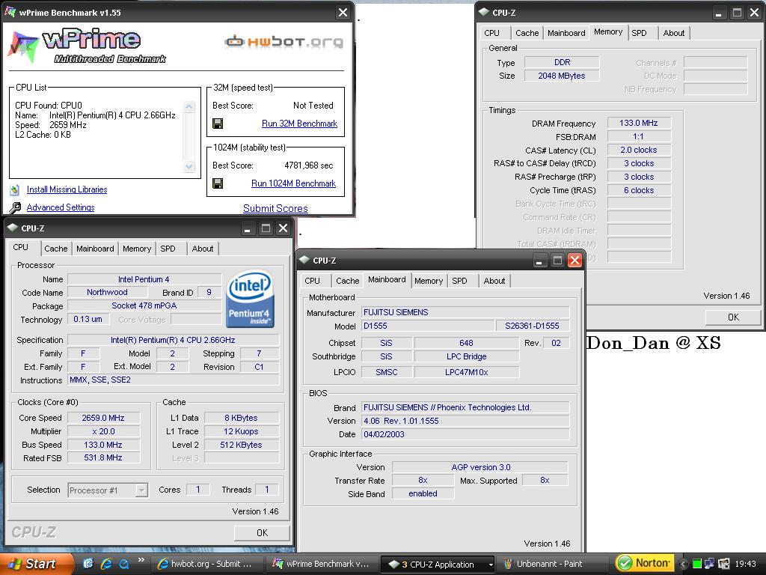
Task: Switch to wPrime Benchmark taskbar button
Action: point(323,564)
